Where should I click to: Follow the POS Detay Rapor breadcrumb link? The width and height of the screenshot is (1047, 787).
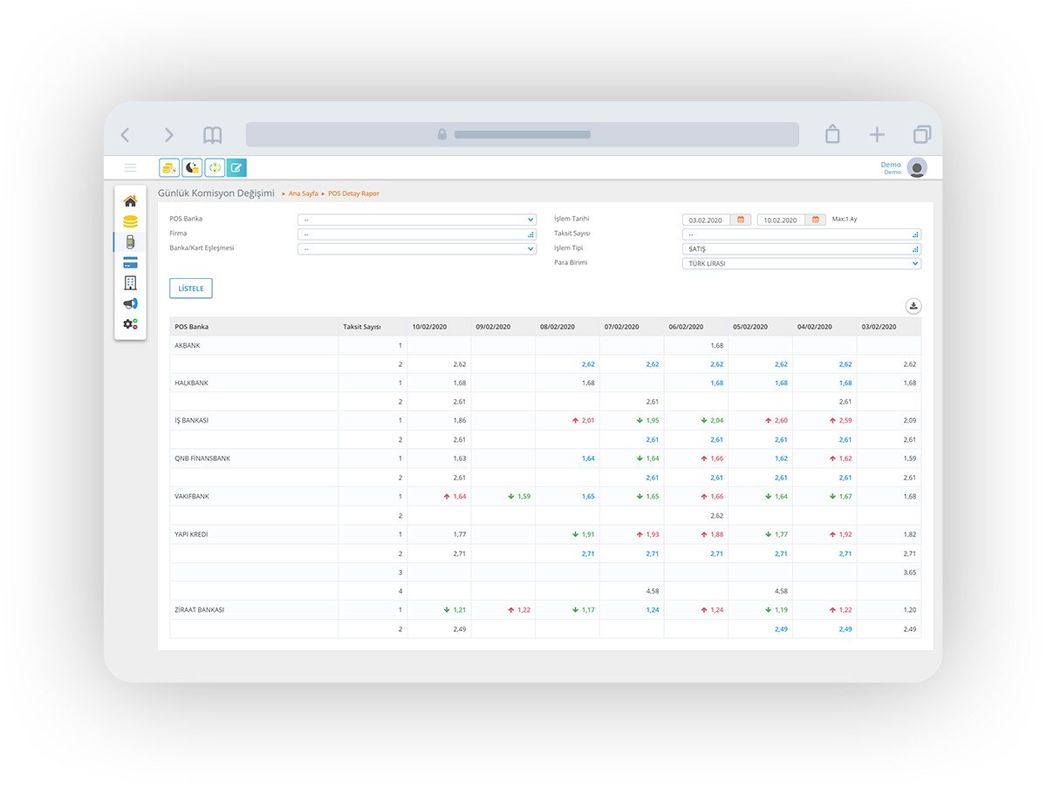coord(354,193)
